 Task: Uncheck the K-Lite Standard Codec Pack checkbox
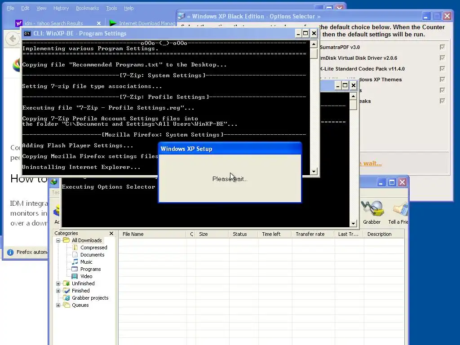[442, 69]
